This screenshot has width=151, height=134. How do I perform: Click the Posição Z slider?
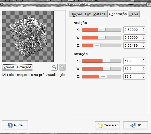(x=102, y=46)
